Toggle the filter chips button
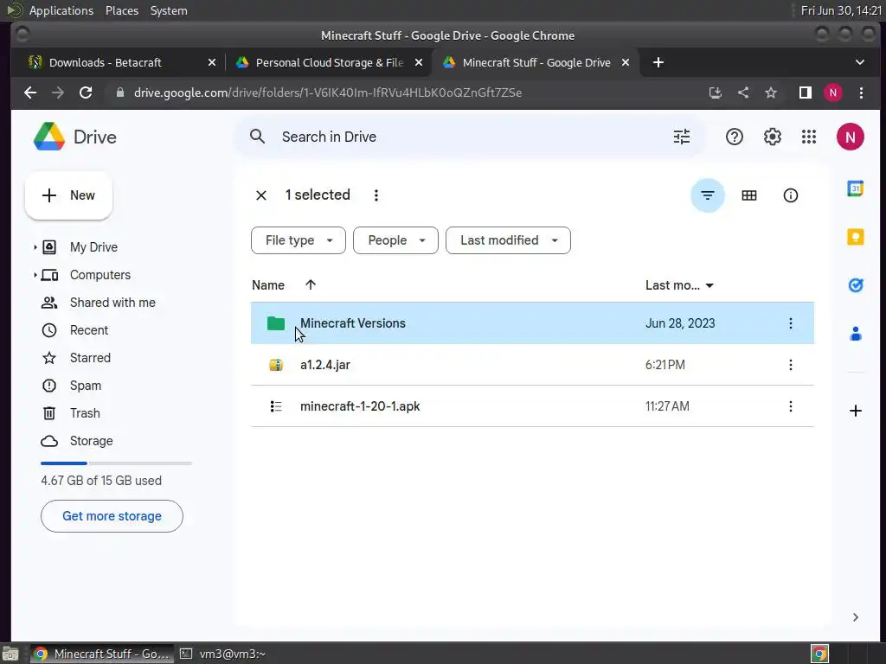The image size is (886, 664). (x=708, y=195)
